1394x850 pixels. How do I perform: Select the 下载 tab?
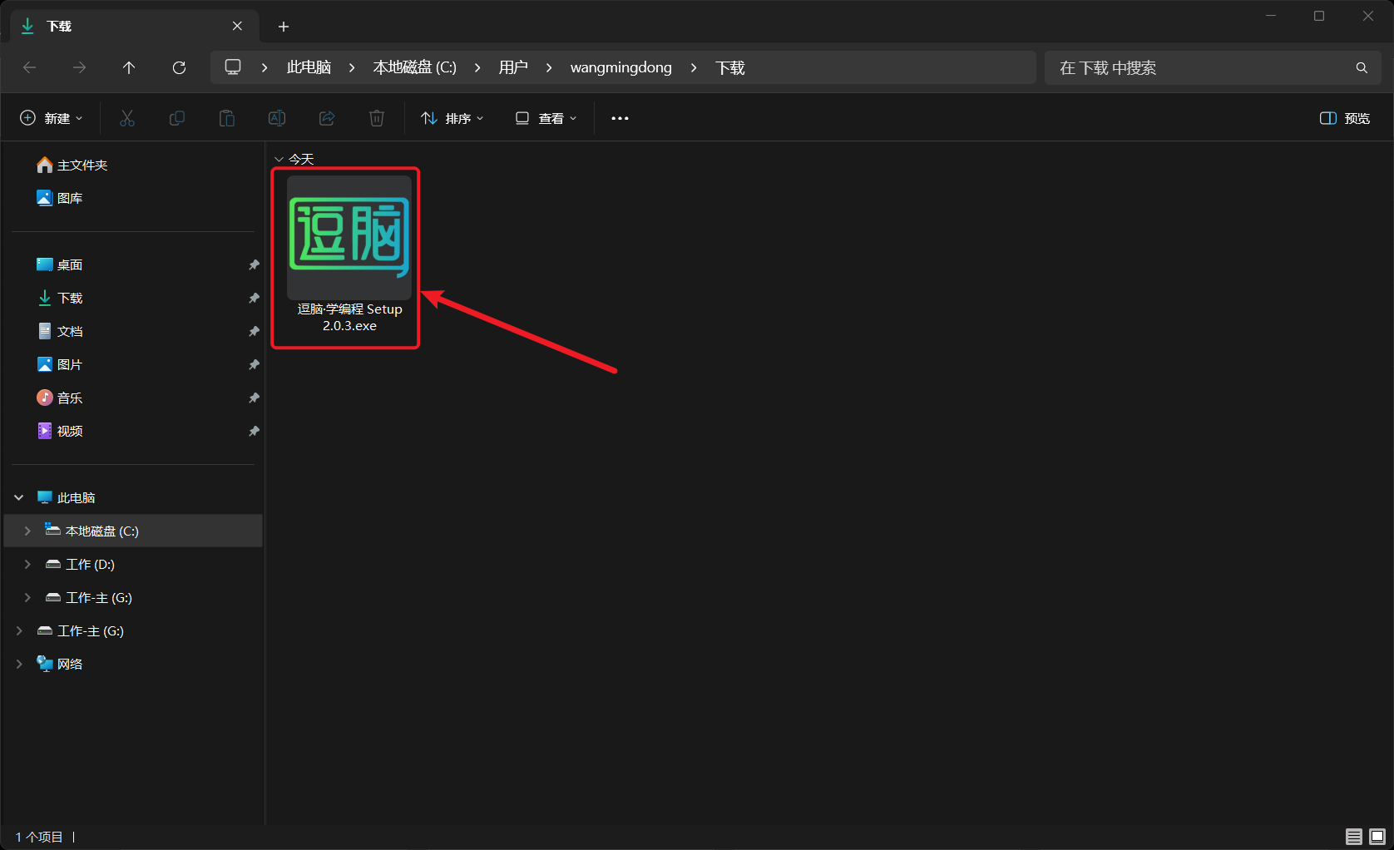134,26
